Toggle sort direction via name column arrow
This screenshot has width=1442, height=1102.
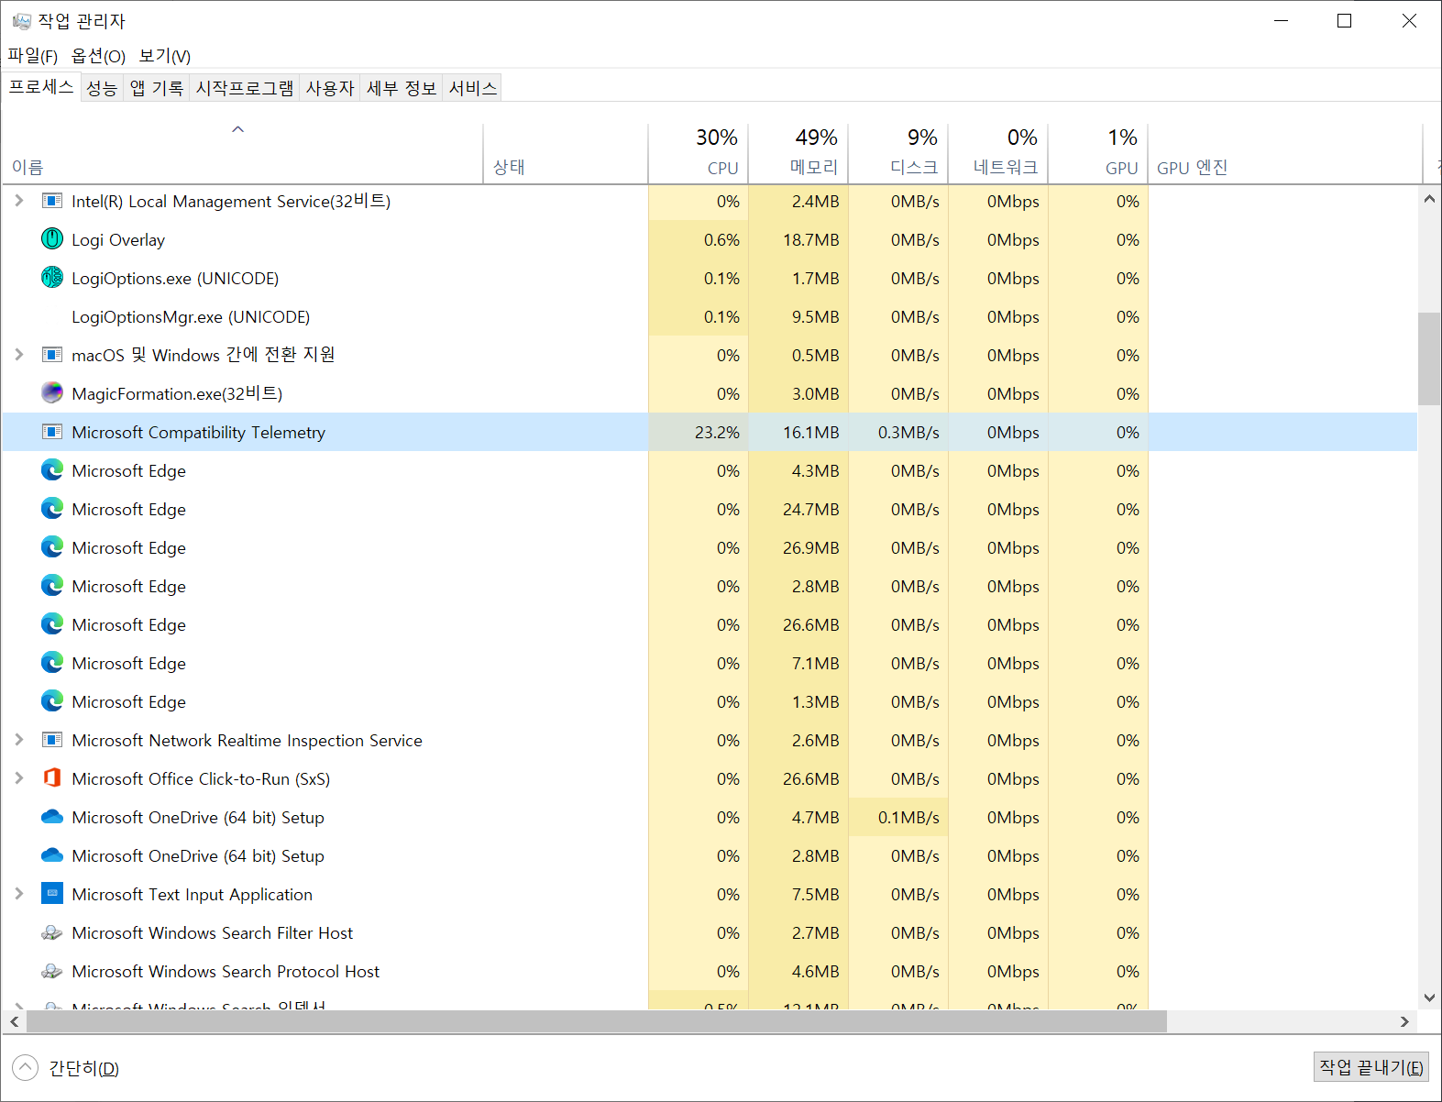click(x=237, y=129)
